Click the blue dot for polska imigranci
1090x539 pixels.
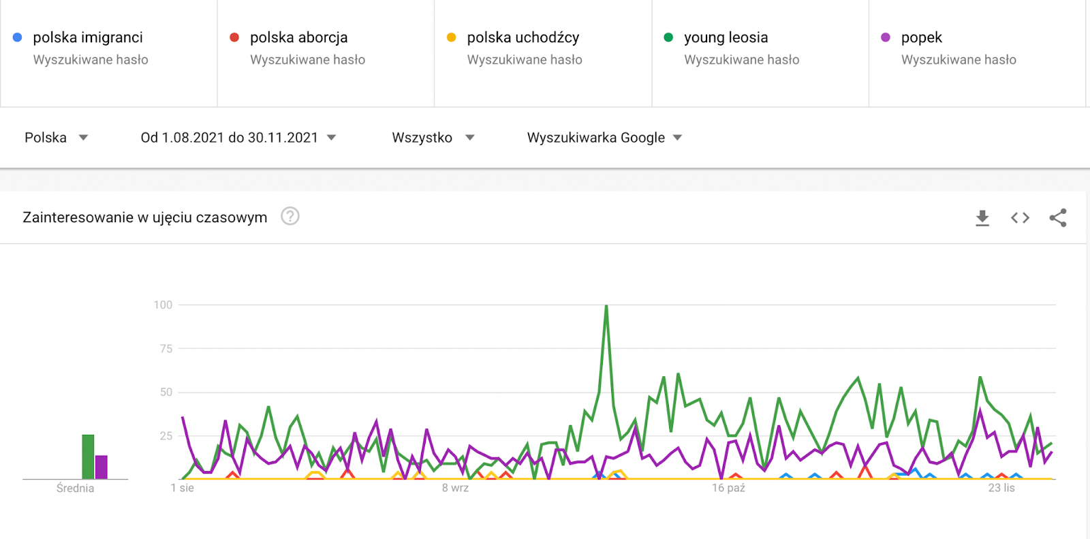tap(18, 37)
